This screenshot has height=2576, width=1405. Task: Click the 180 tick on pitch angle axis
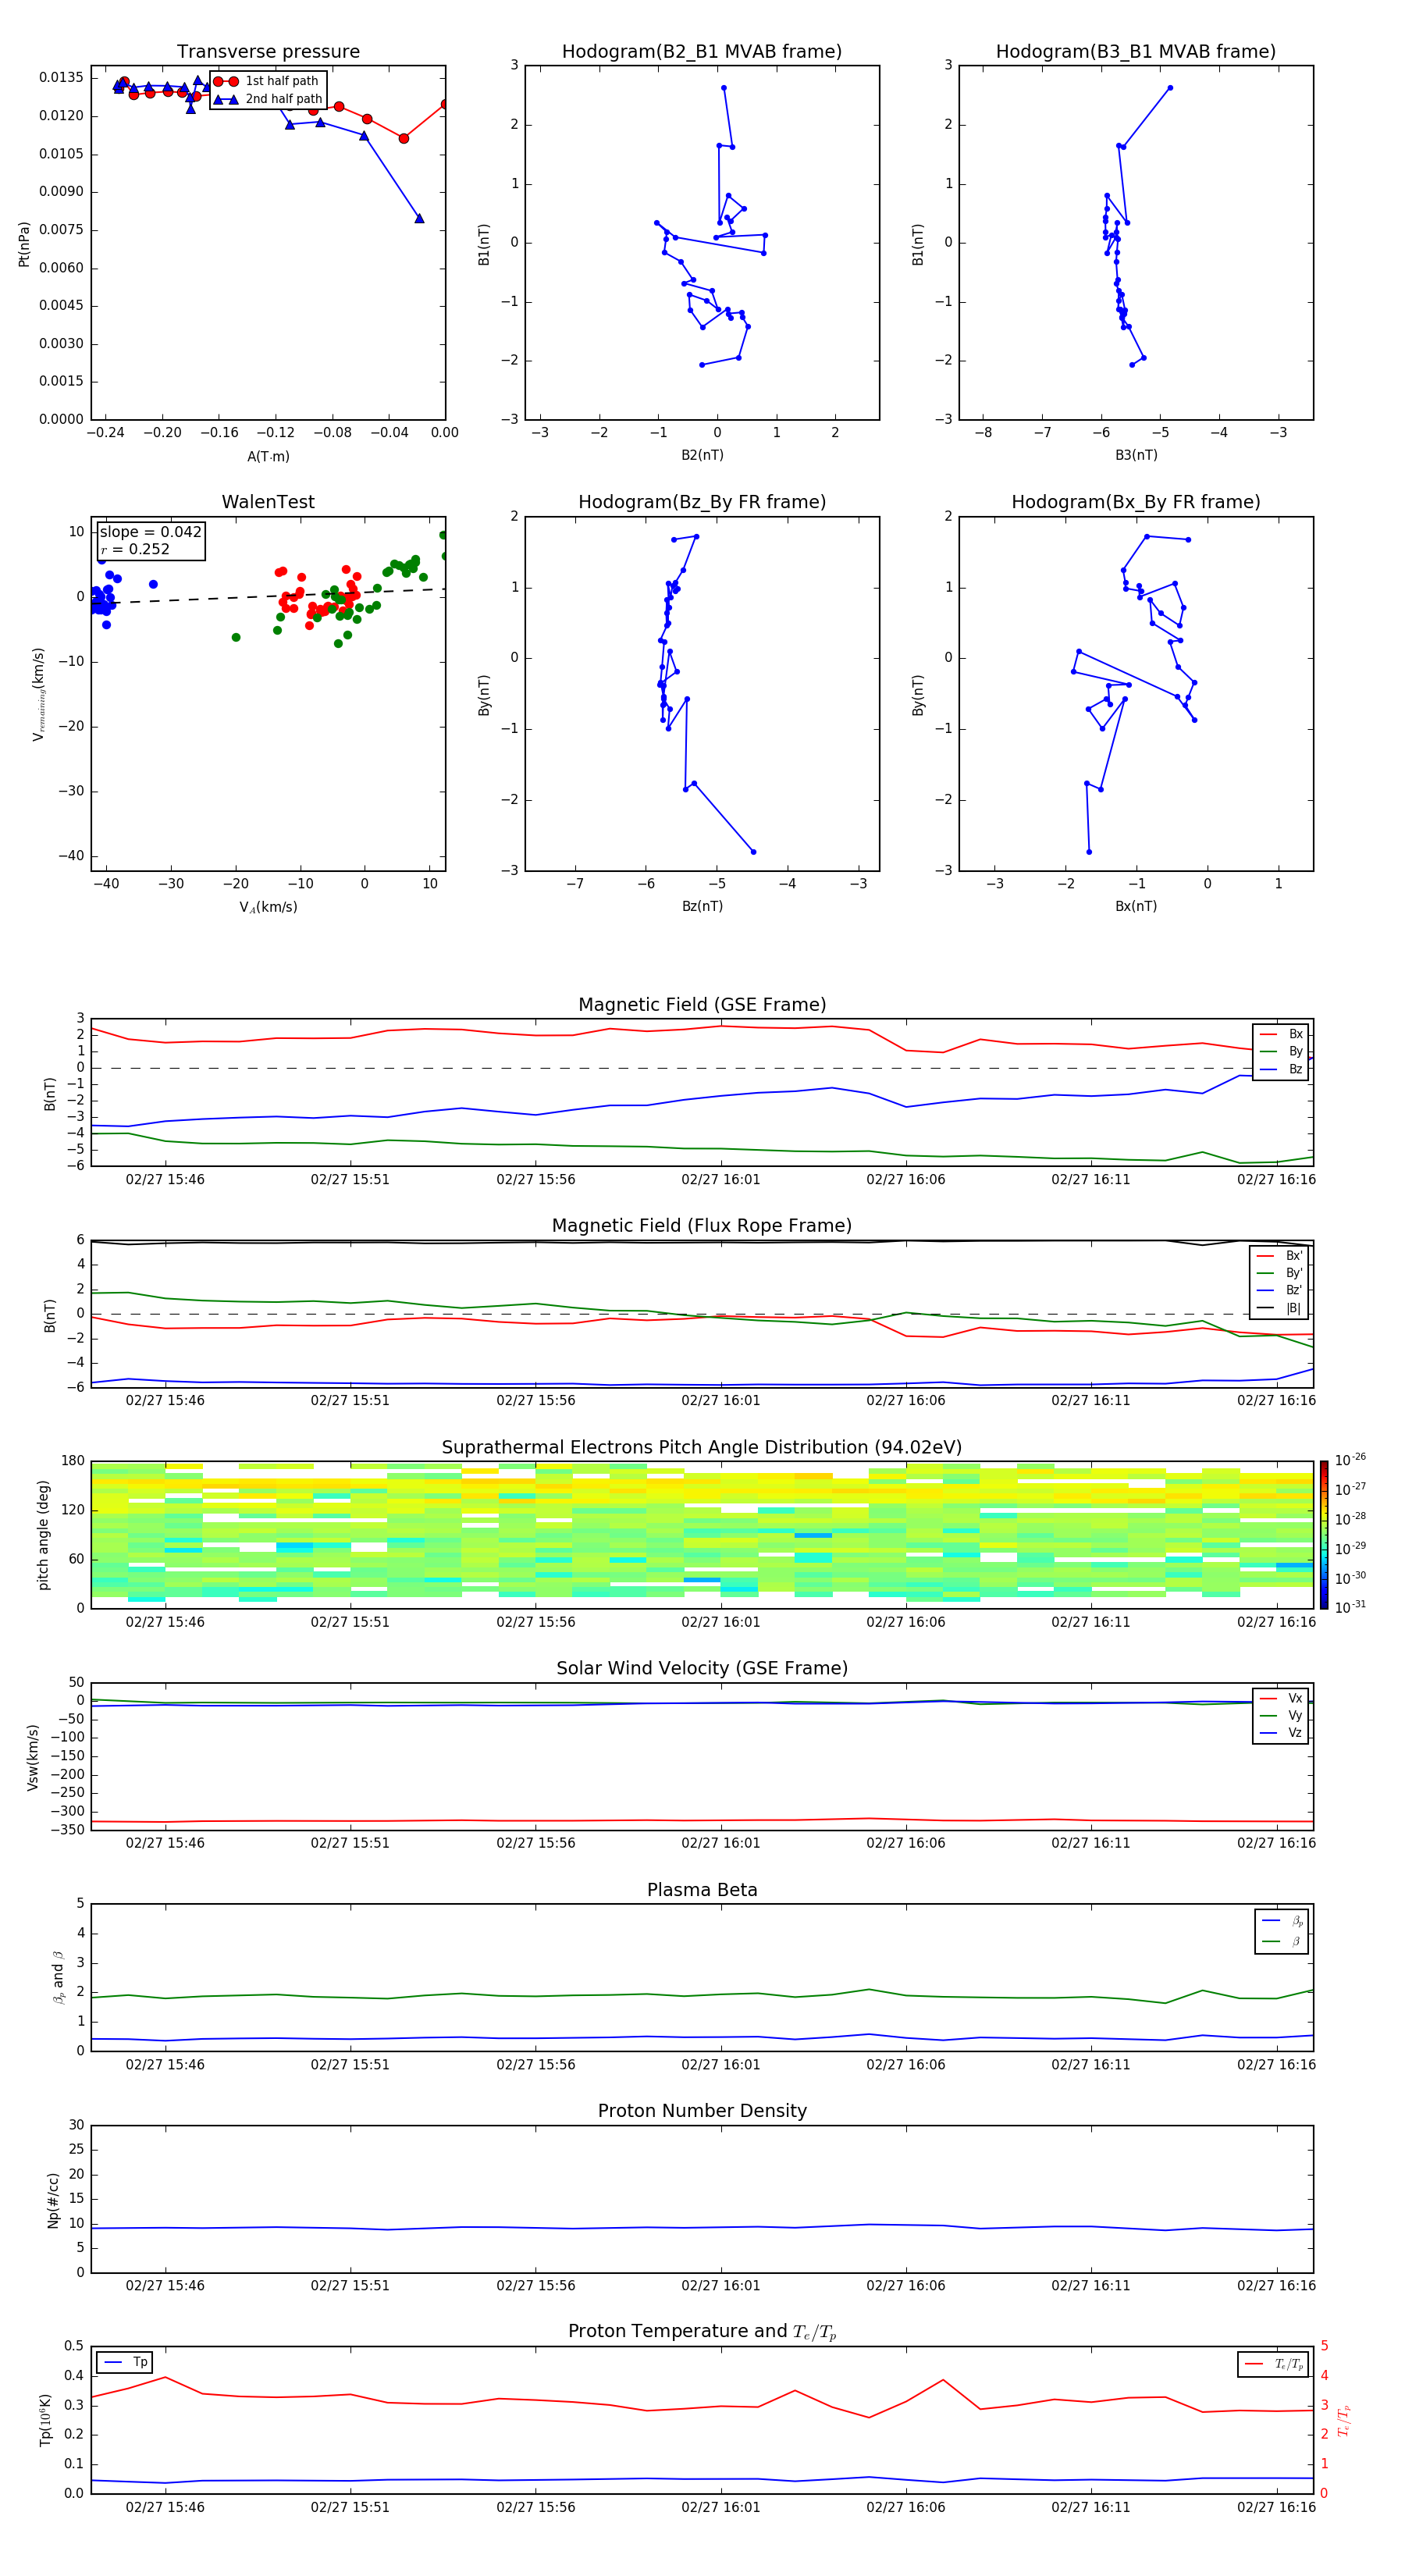click(73, 1461)
